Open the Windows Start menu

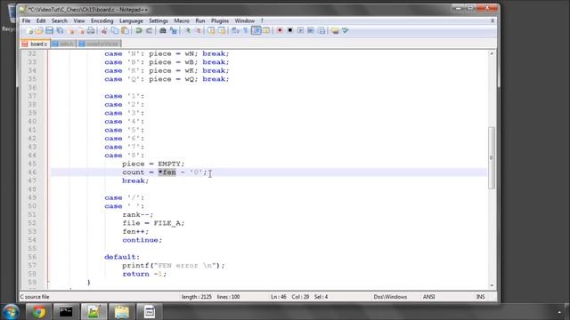11,312
